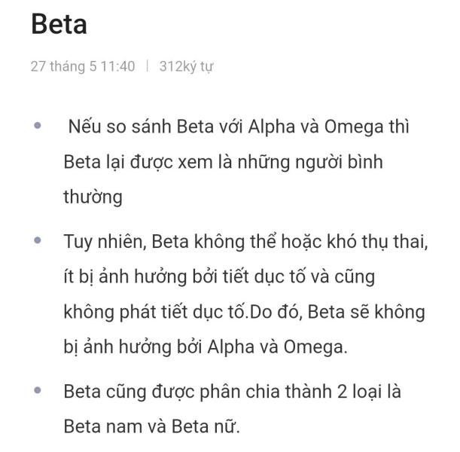Click the word "Alpha" in first bullet
Image resolution: width=460 pixels, height=452 pixels.
click(272, 127)
